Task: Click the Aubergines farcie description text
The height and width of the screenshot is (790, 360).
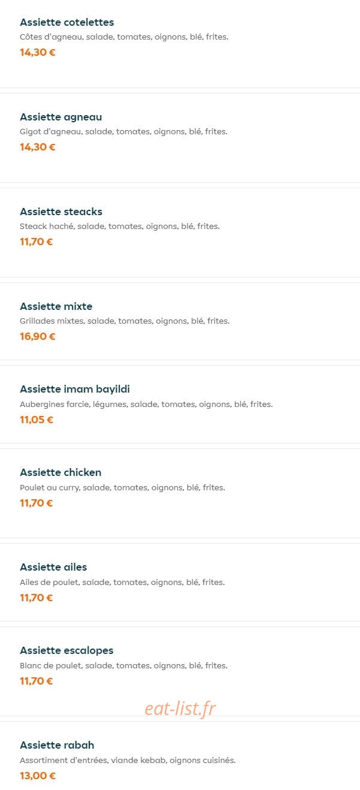Action: coord(146,405)
